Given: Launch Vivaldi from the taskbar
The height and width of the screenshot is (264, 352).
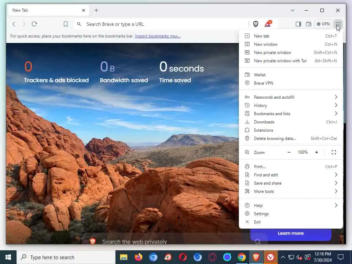Looking at the screenshot, I should (x=271, y=257).
